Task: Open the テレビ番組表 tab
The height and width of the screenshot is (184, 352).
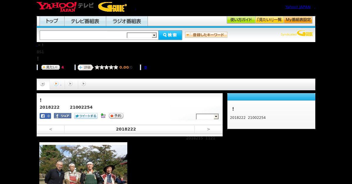Action: pos(85,21)
